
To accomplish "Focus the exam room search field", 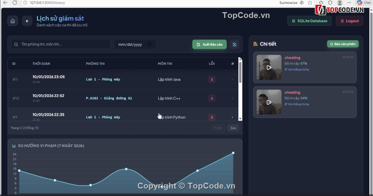I will (60, 44).
